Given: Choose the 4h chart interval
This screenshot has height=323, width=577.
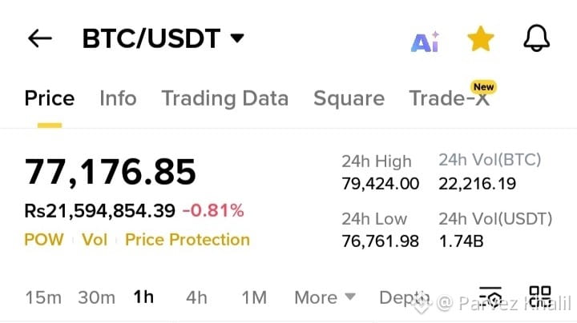Looking at the screenshot, I should pos(197,297).
